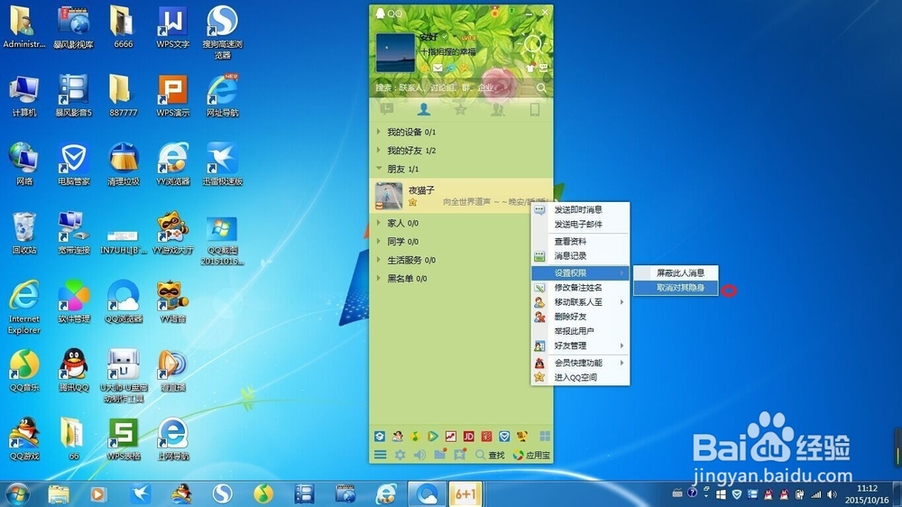Switch to the QZone star tab
Screen dimensions: 902x507
tap(460, 109)
